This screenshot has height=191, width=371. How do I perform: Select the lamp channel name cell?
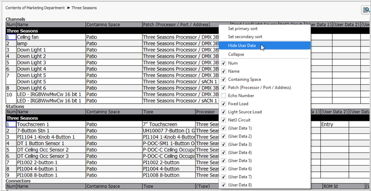click(x=51, y=43)
